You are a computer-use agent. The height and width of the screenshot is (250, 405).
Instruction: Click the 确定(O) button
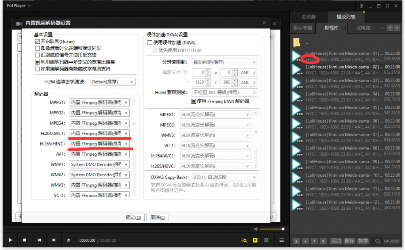133,217
